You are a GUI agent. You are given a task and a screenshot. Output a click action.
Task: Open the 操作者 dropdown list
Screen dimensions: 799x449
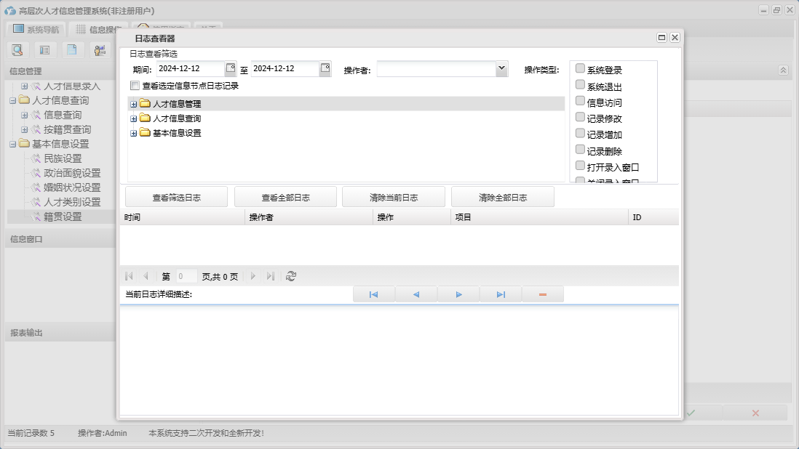point(501,68)
